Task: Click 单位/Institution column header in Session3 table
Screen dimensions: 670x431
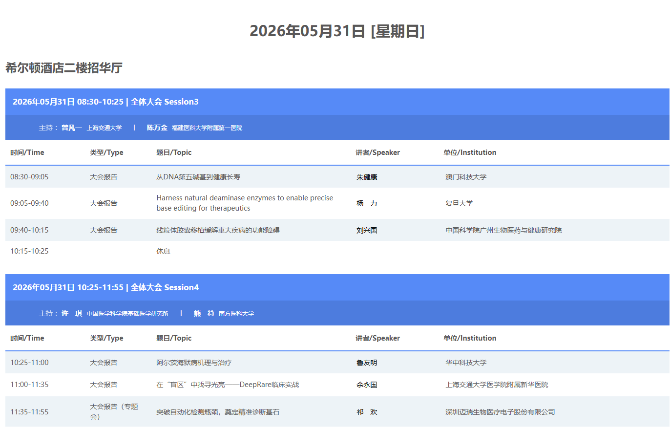Action: tap(470, 152)
